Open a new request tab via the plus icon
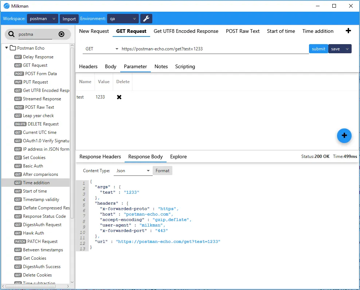This screenshot has width=360, height=290. [x=348, y=31]
